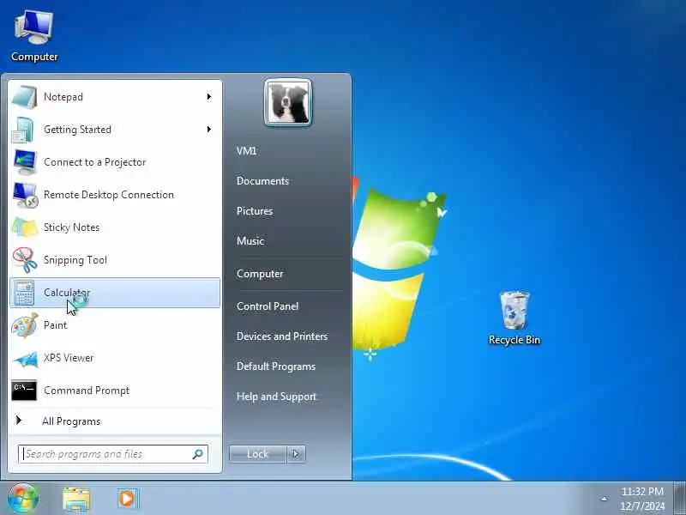Click the Snipping Tool text label

(75, 260)
